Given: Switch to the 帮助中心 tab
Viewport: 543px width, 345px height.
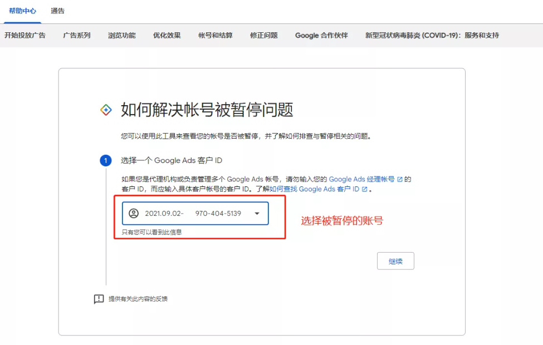Looking at the screenshot, I should [x=22, y=11].
